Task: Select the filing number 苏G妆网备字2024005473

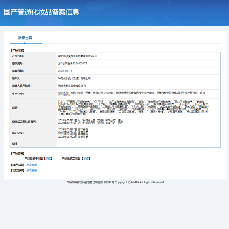Action: [72, 64]
